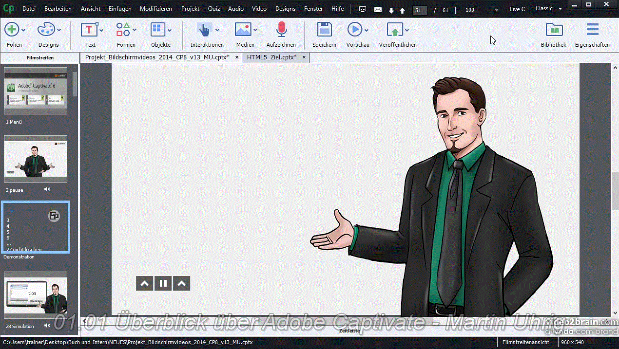Click the Objekte grid icon
Image resolution: width=619 pixels, height=349 pixels.
click(x=158, y=30)
